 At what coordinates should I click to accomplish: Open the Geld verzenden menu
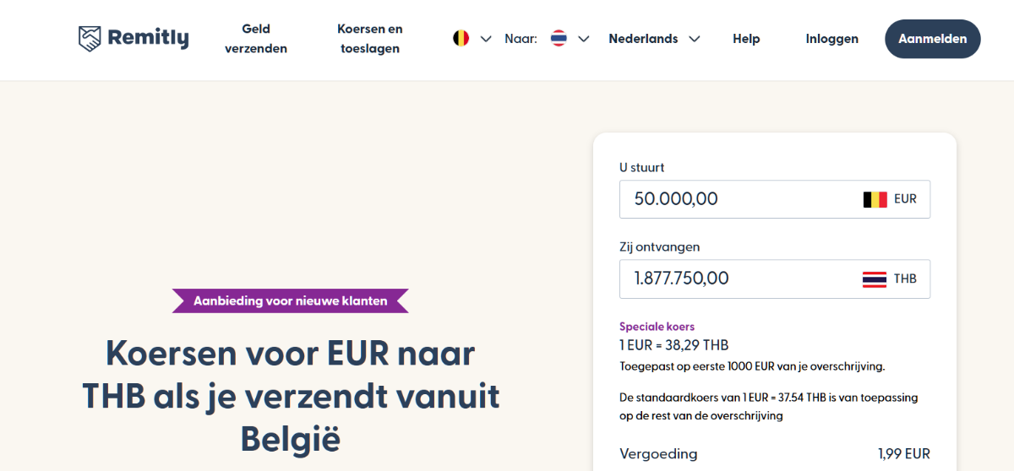pyautogui.click(x=256, y=39)
